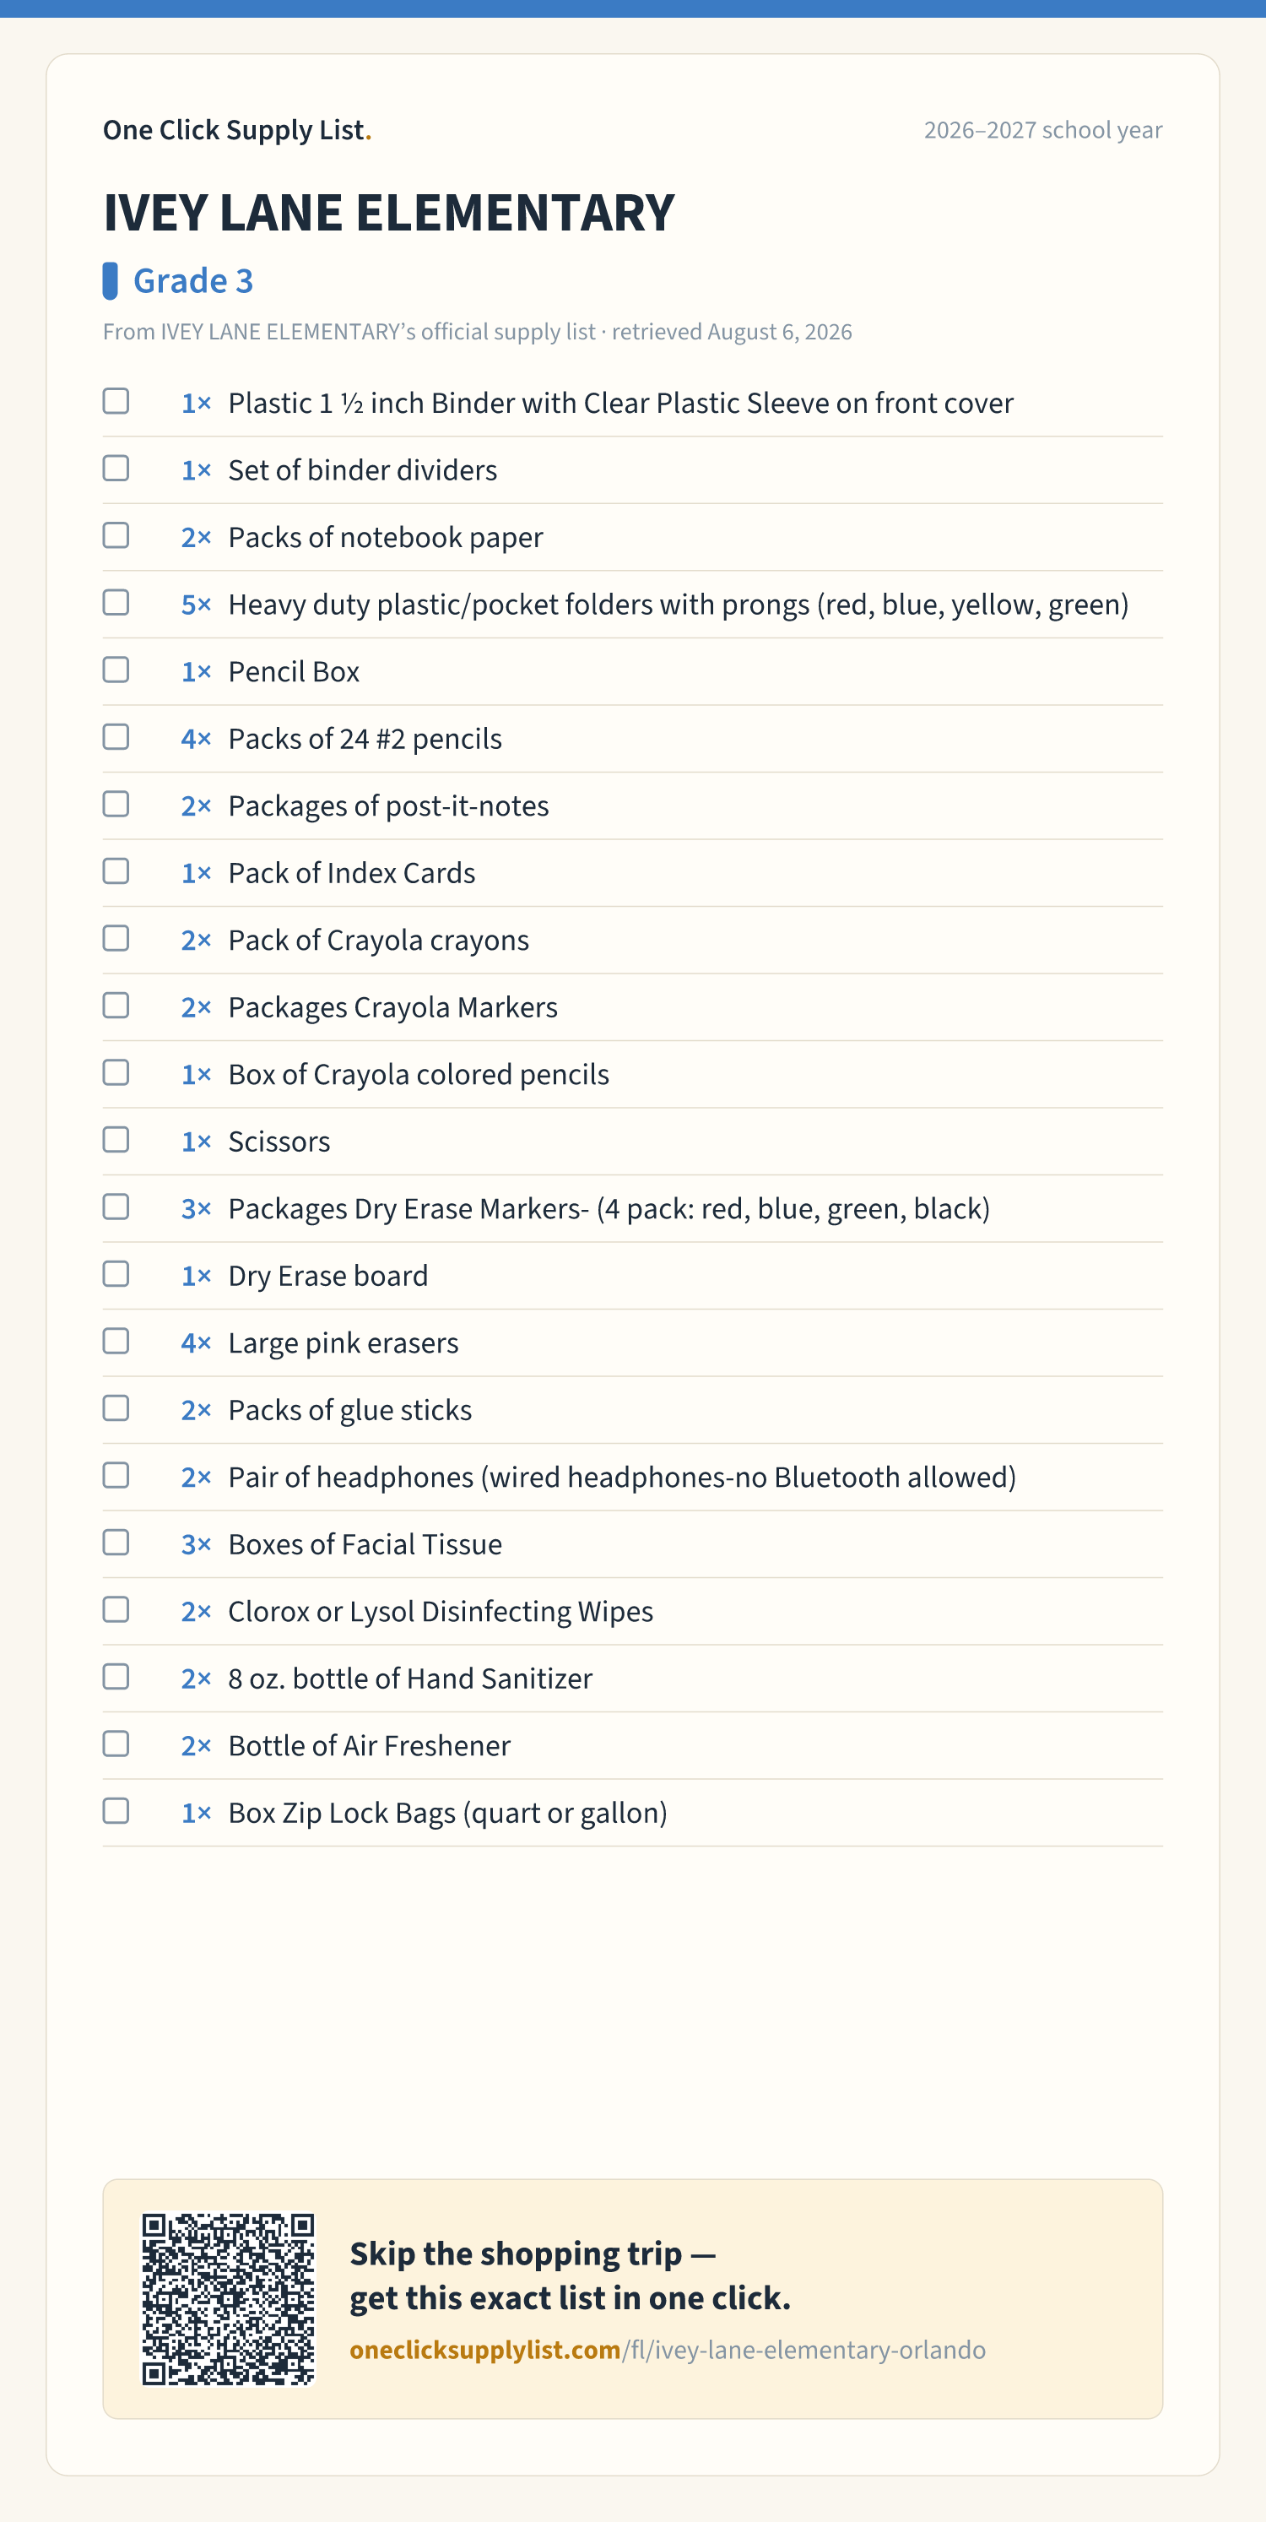Check the Scissors checkbox
1266x2522 pixels.
tap(116, 1140)
